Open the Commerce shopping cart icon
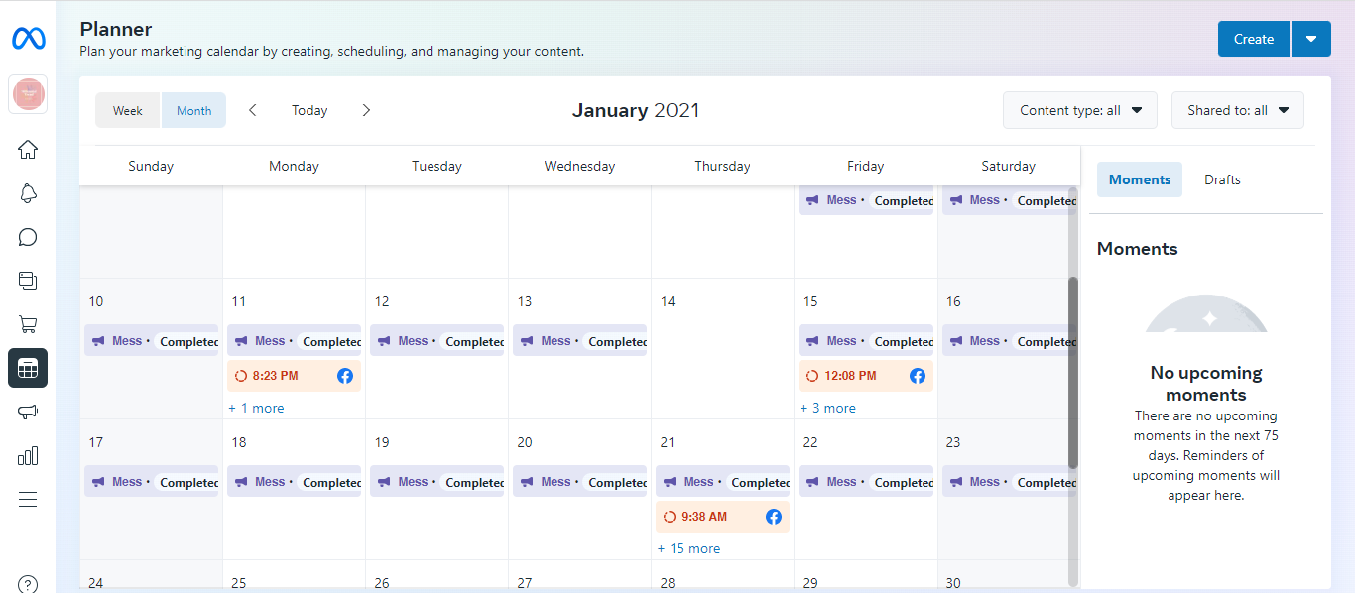 coord(28,324)
